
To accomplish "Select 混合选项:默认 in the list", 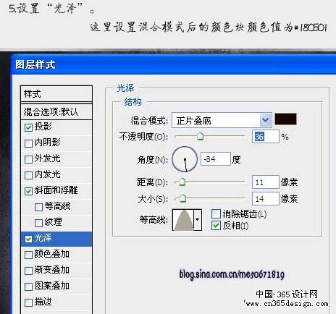I will [56, 111].
